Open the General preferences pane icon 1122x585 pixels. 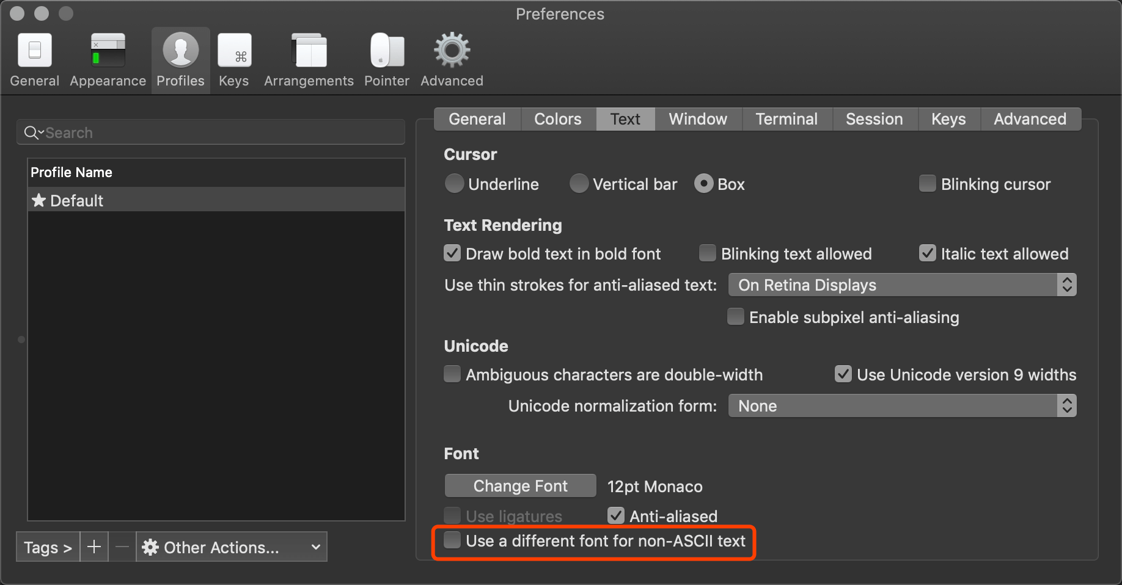[35, 50]
